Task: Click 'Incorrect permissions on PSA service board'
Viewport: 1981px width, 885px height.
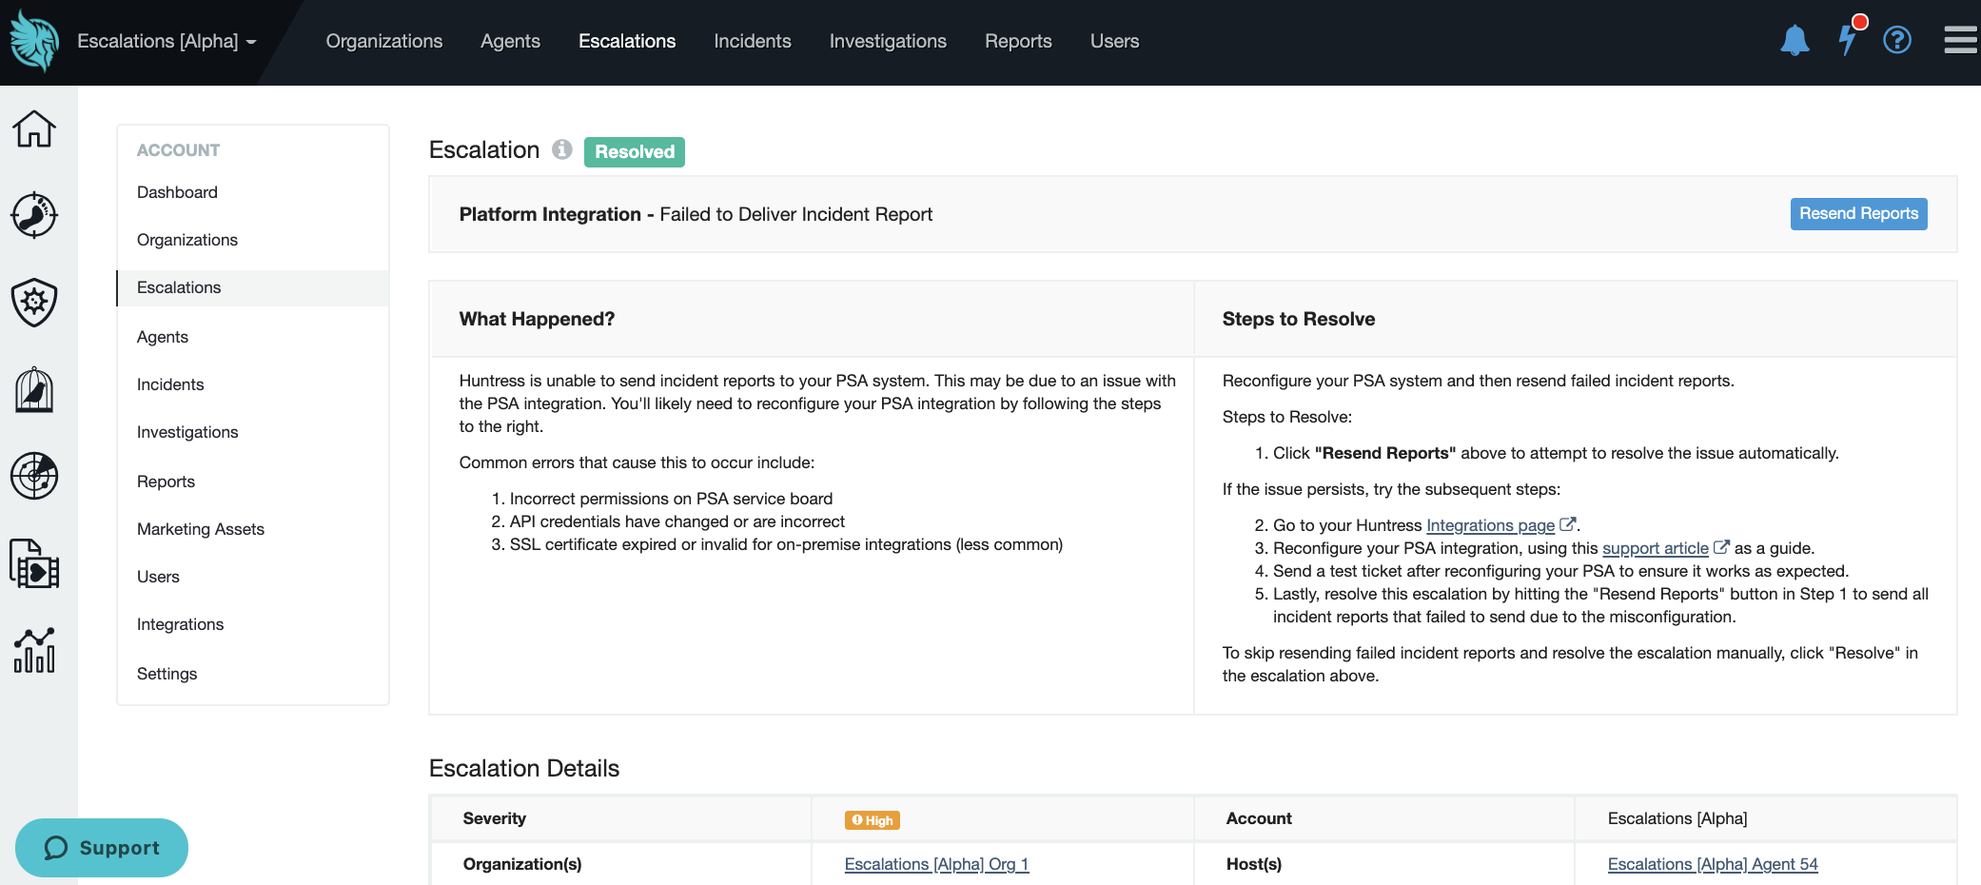Action: 671,499
